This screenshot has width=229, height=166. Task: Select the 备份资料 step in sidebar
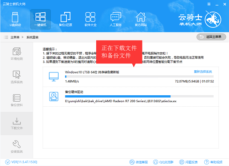click(x=16, y=100)
